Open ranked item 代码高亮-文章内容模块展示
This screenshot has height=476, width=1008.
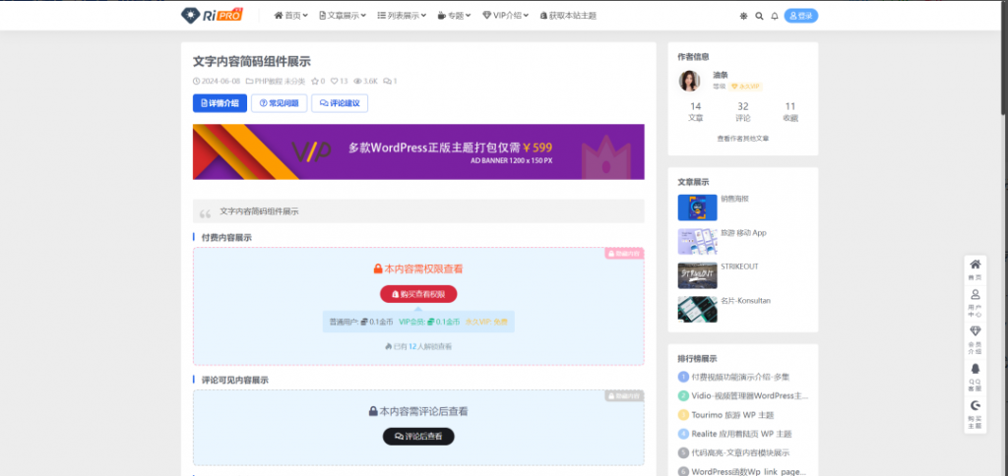click(740, 452)
